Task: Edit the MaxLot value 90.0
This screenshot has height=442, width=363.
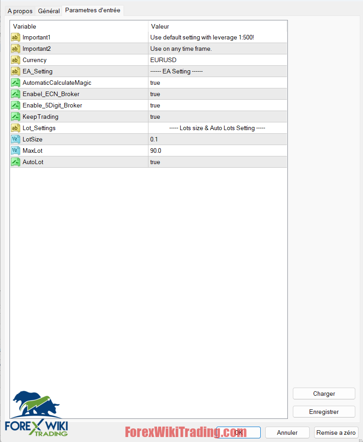Action: 218,151
